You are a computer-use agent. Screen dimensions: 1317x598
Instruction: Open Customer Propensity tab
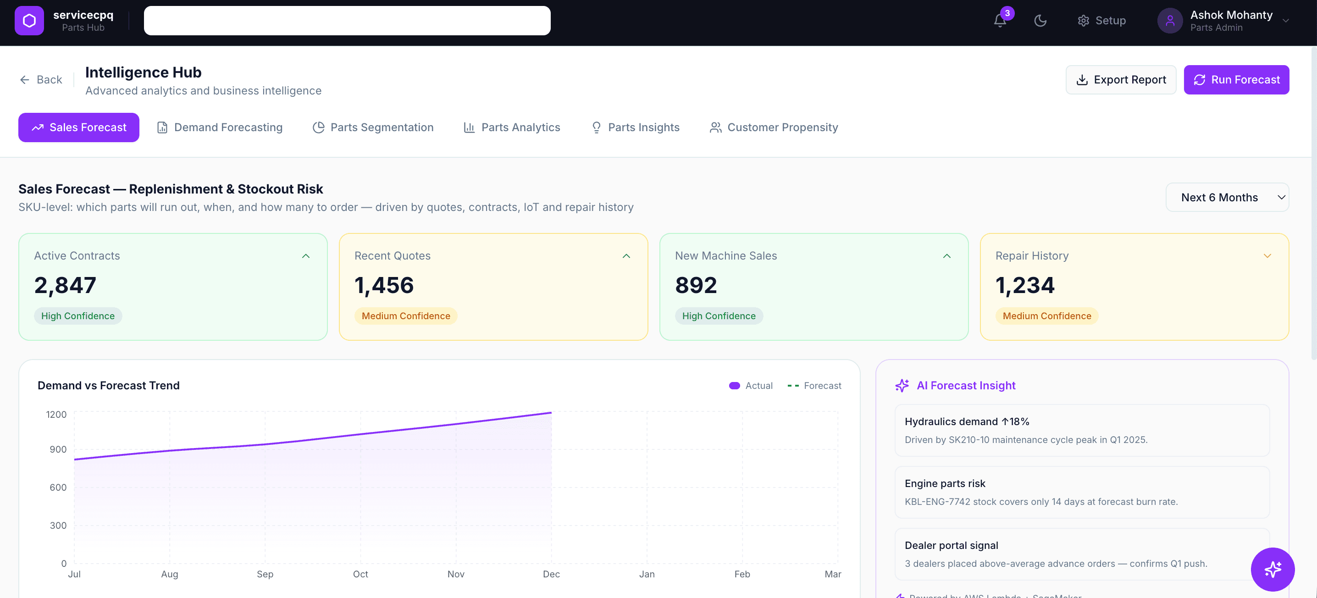[774, 127]
